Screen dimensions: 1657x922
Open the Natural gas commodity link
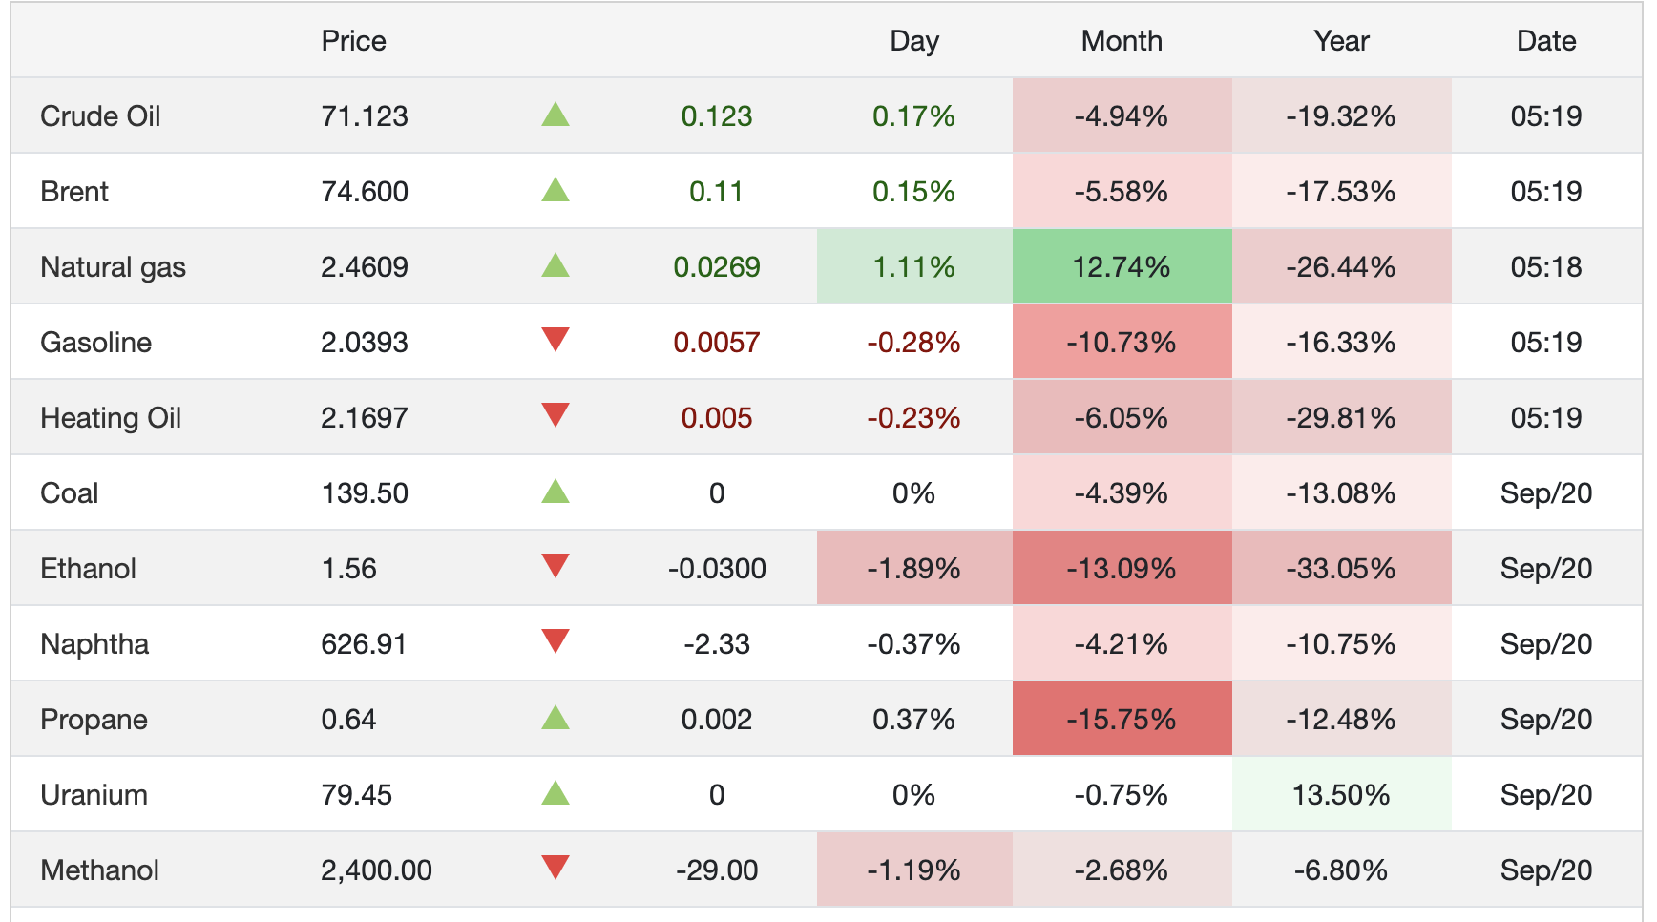[x=113, y=267]
